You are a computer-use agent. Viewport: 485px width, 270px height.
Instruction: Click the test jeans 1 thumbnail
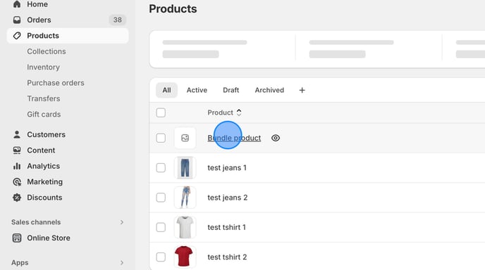(185, 168)
